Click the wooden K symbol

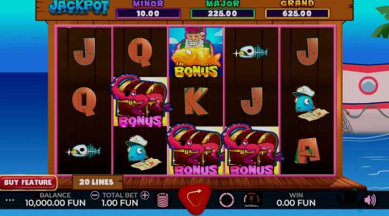point(196,101)
